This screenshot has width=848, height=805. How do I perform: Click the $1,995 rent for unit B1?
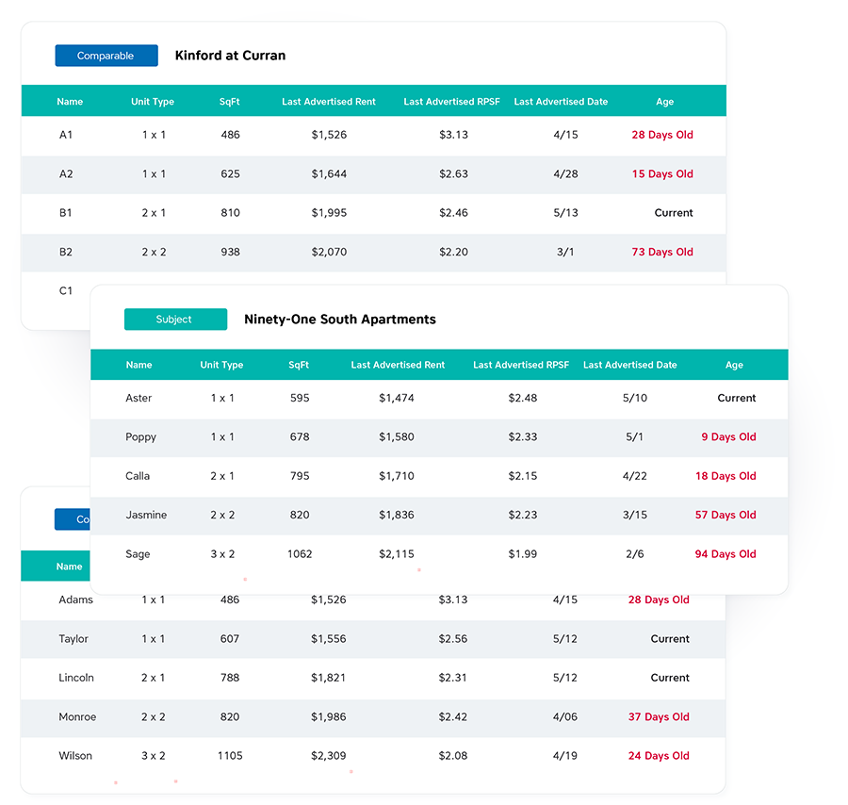pos(329,213)
